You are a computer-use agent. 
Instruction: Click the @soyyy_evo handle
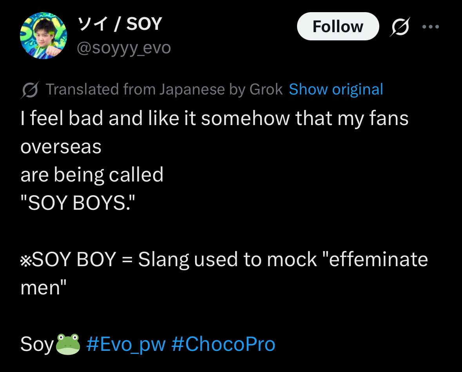coord(123,48)
